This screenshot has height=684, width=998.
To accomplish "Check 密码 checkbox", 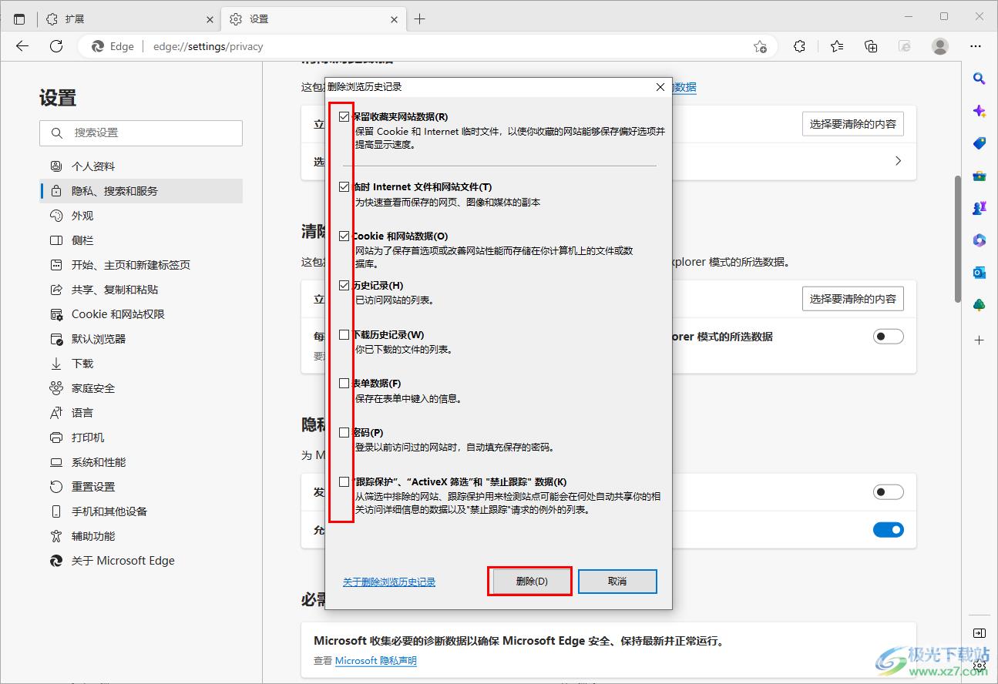I will coord(344,432).
